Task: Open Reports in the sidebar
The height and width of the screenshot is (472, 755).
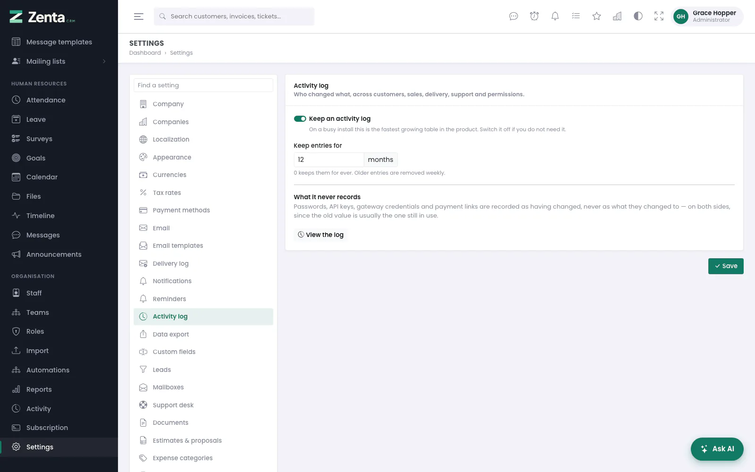Action: click(x=59, y=389)
